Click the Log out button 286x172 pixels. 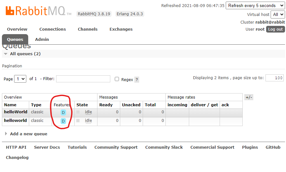[275, 29]
